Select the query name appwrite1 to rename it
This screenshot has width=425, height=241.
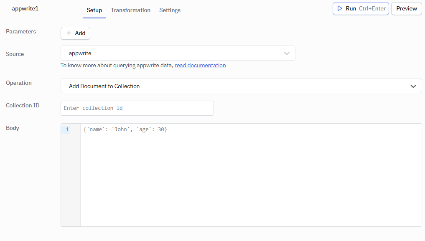pyautogui.click(x=25, y=8)
